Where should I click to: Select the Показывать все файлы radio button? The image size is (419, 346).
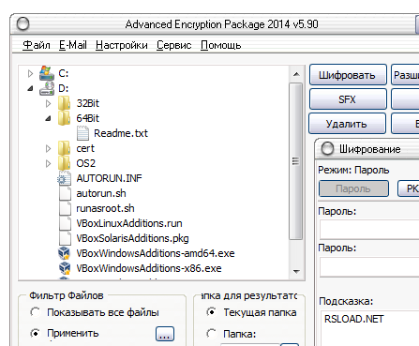coord(35,312)
